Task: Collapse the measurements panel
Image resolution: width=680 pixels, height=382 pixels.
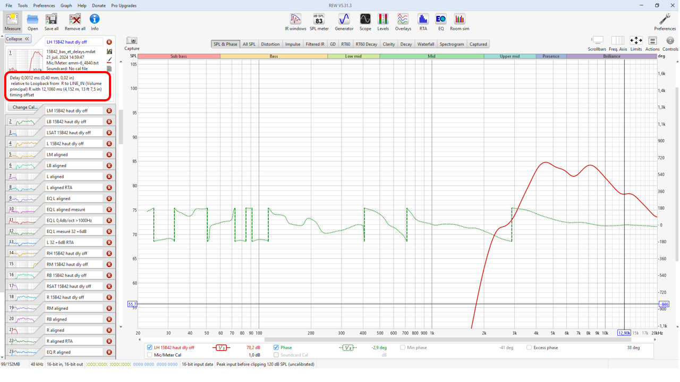Action: tap(18, 39)
